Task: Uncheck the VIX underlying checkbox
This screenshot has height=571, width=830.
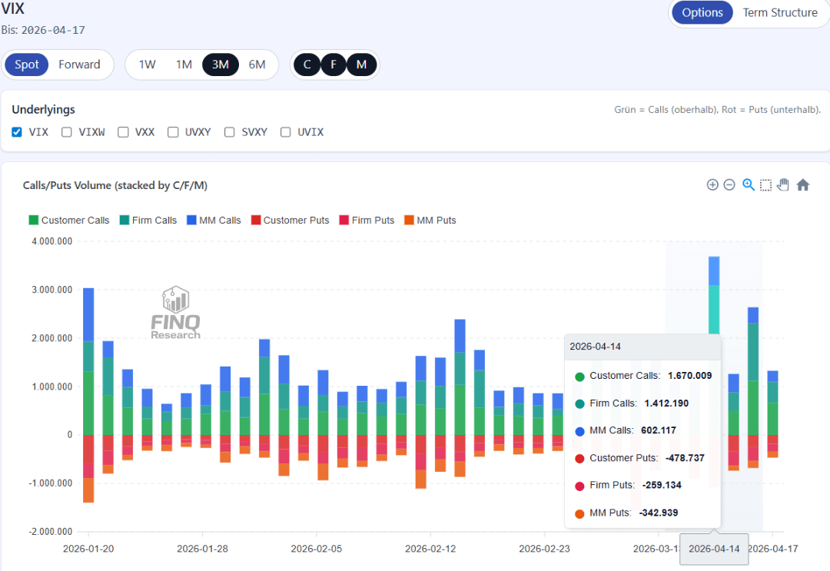Action: pos(17,132)
